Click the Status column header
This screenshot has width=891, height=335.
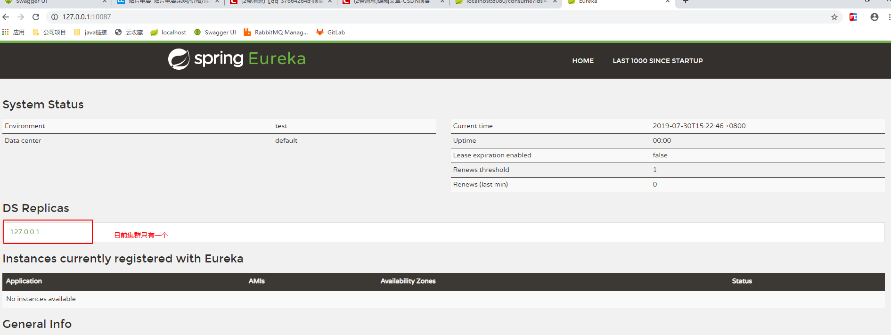(742, 281)
